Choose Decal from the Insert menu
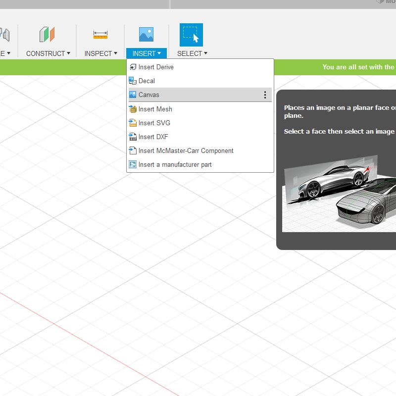 (200, 81)
